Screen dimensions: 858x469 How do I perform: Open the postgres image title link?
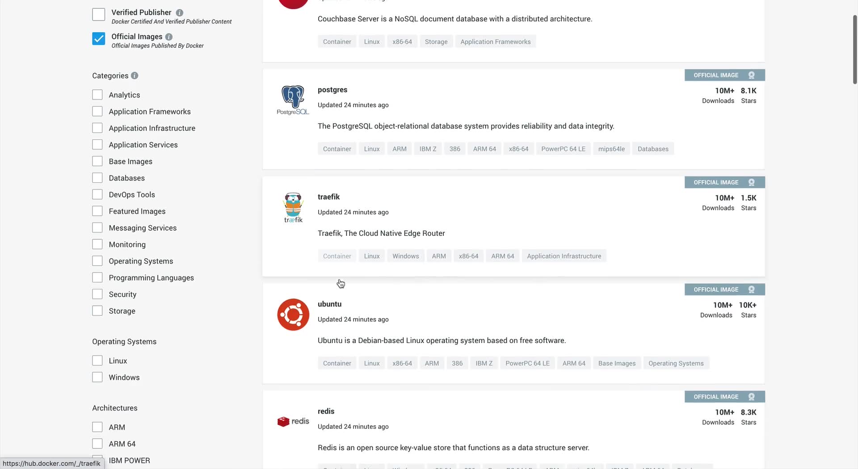click(332, 89)
